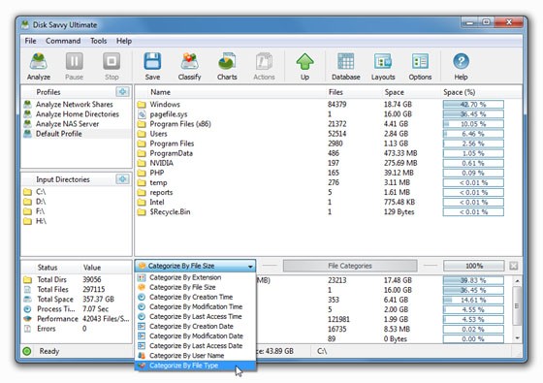Select Analyze Network Shares profile

click(x=74, y=105)
